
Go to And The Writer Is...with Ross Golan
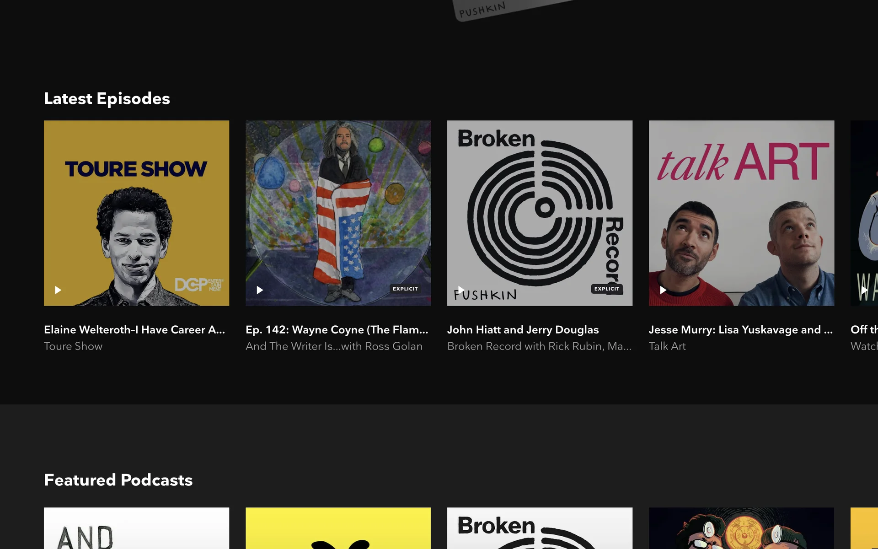[334, 346]
